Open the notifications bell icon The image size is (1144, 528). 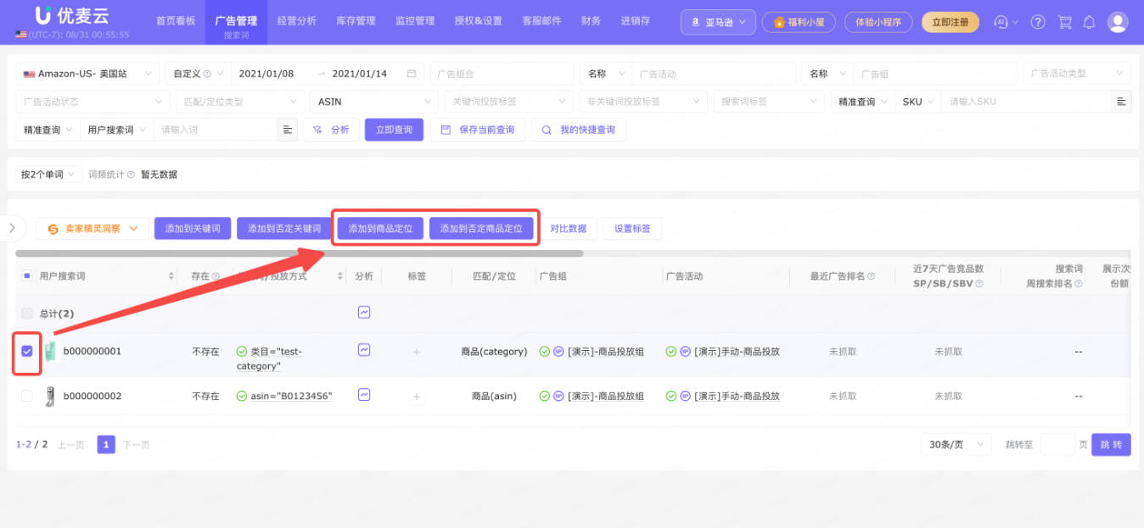click(x=1090, y=22)
